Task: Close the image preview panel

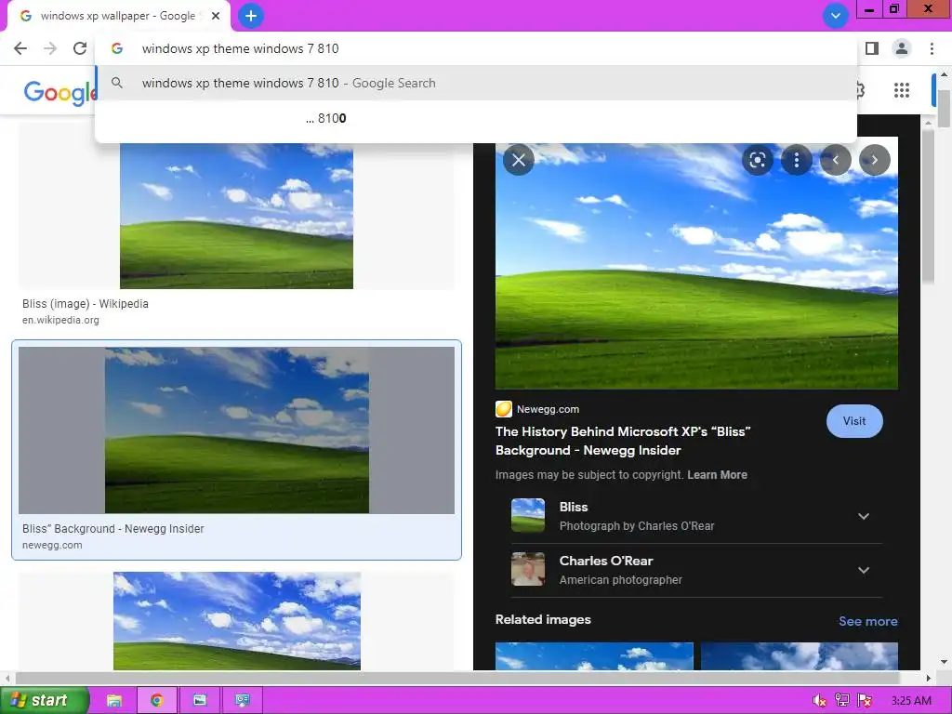Action: (519, 160)
